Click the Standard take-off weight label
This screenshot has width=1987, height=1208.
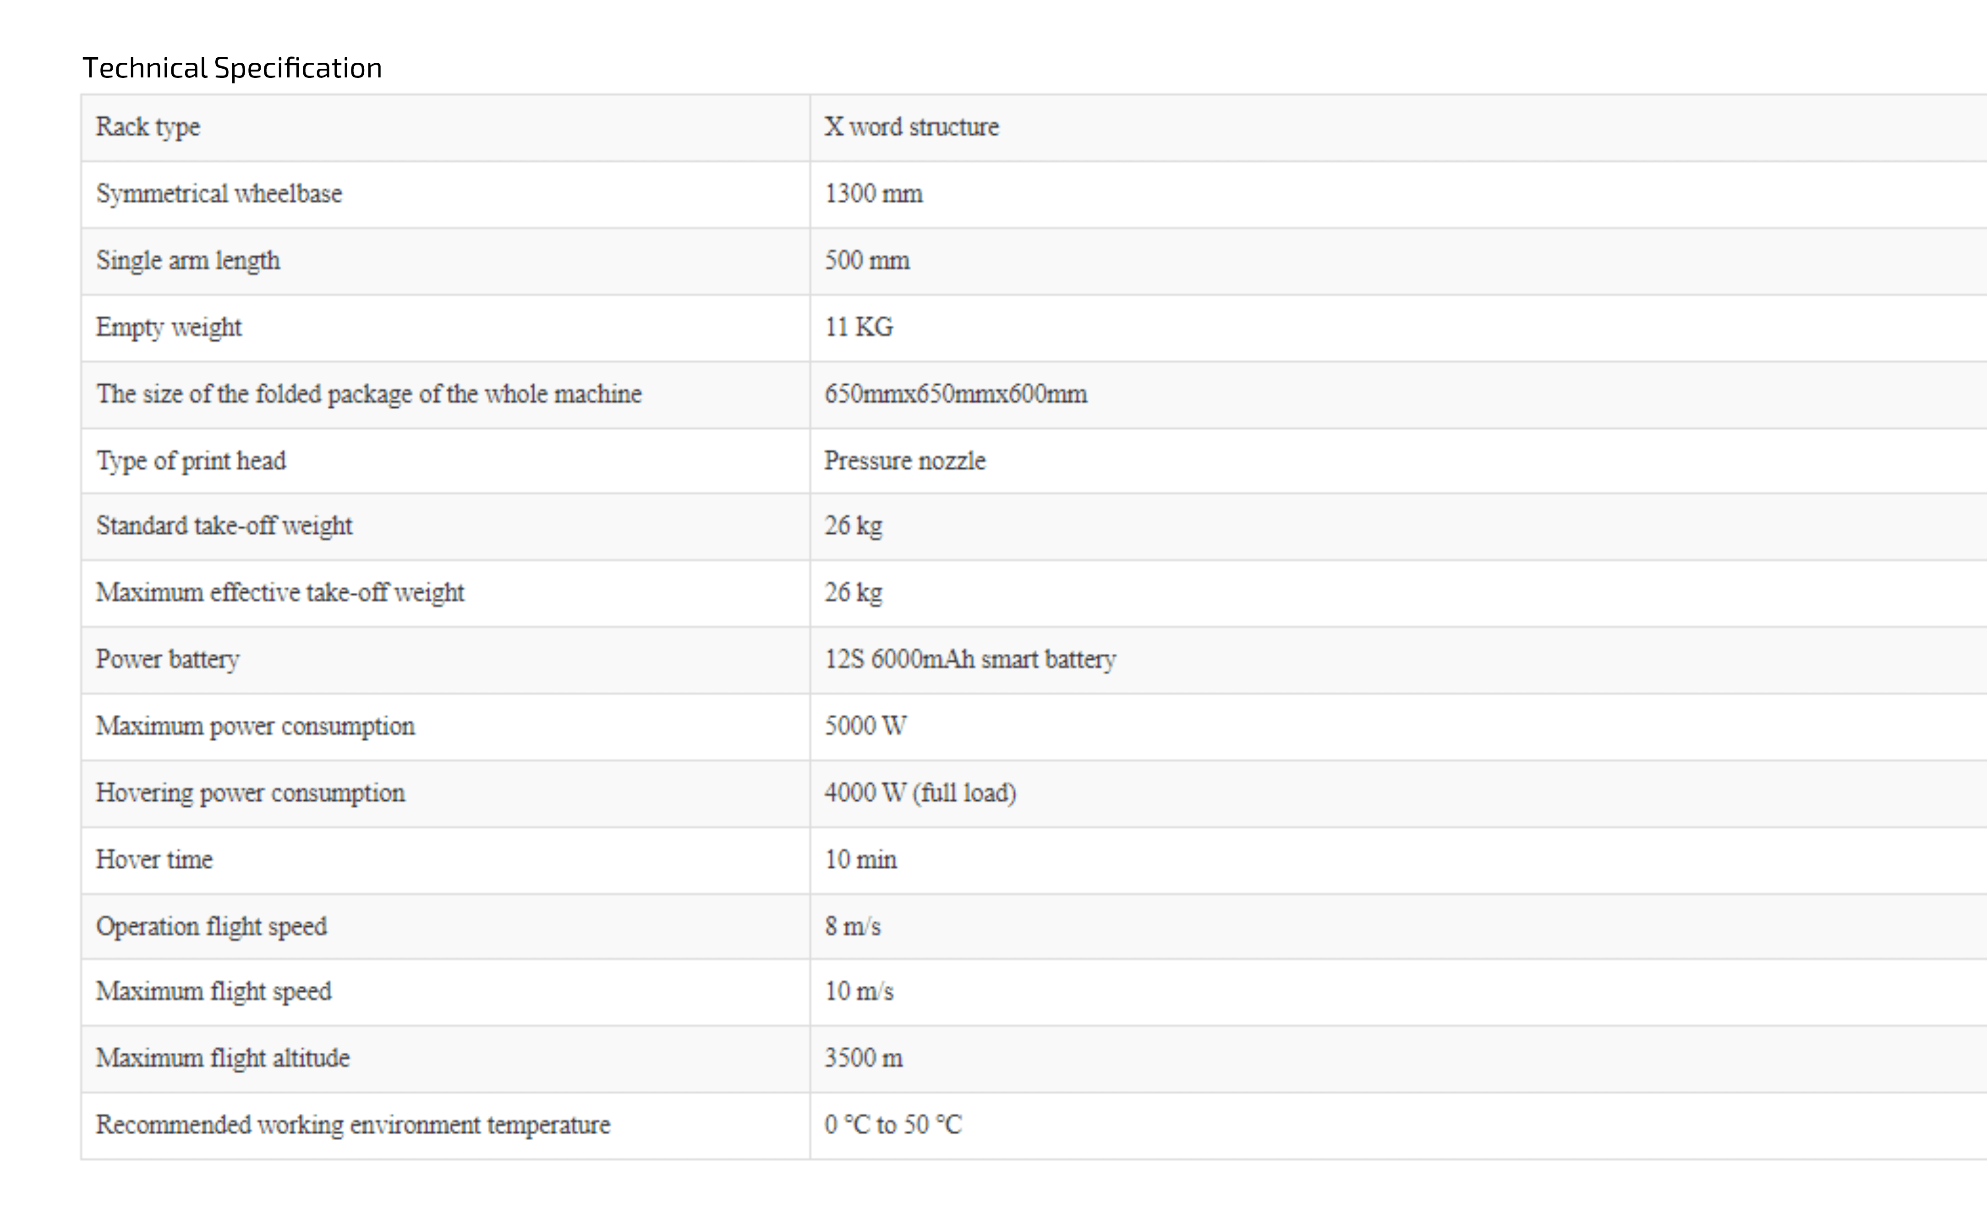point(224,527)
